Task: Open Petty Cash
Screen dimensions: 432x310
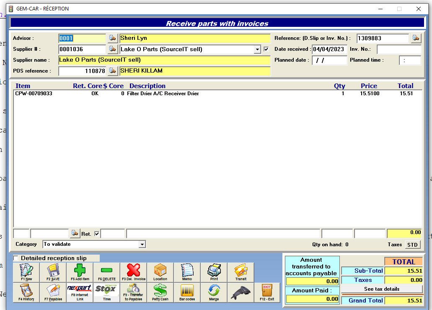Action: click(x=160, y=292)
